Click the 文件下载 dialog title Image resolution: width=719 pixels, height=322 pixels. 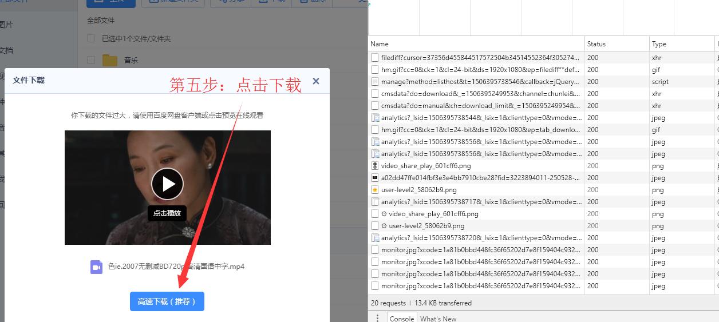click(29, 81)
